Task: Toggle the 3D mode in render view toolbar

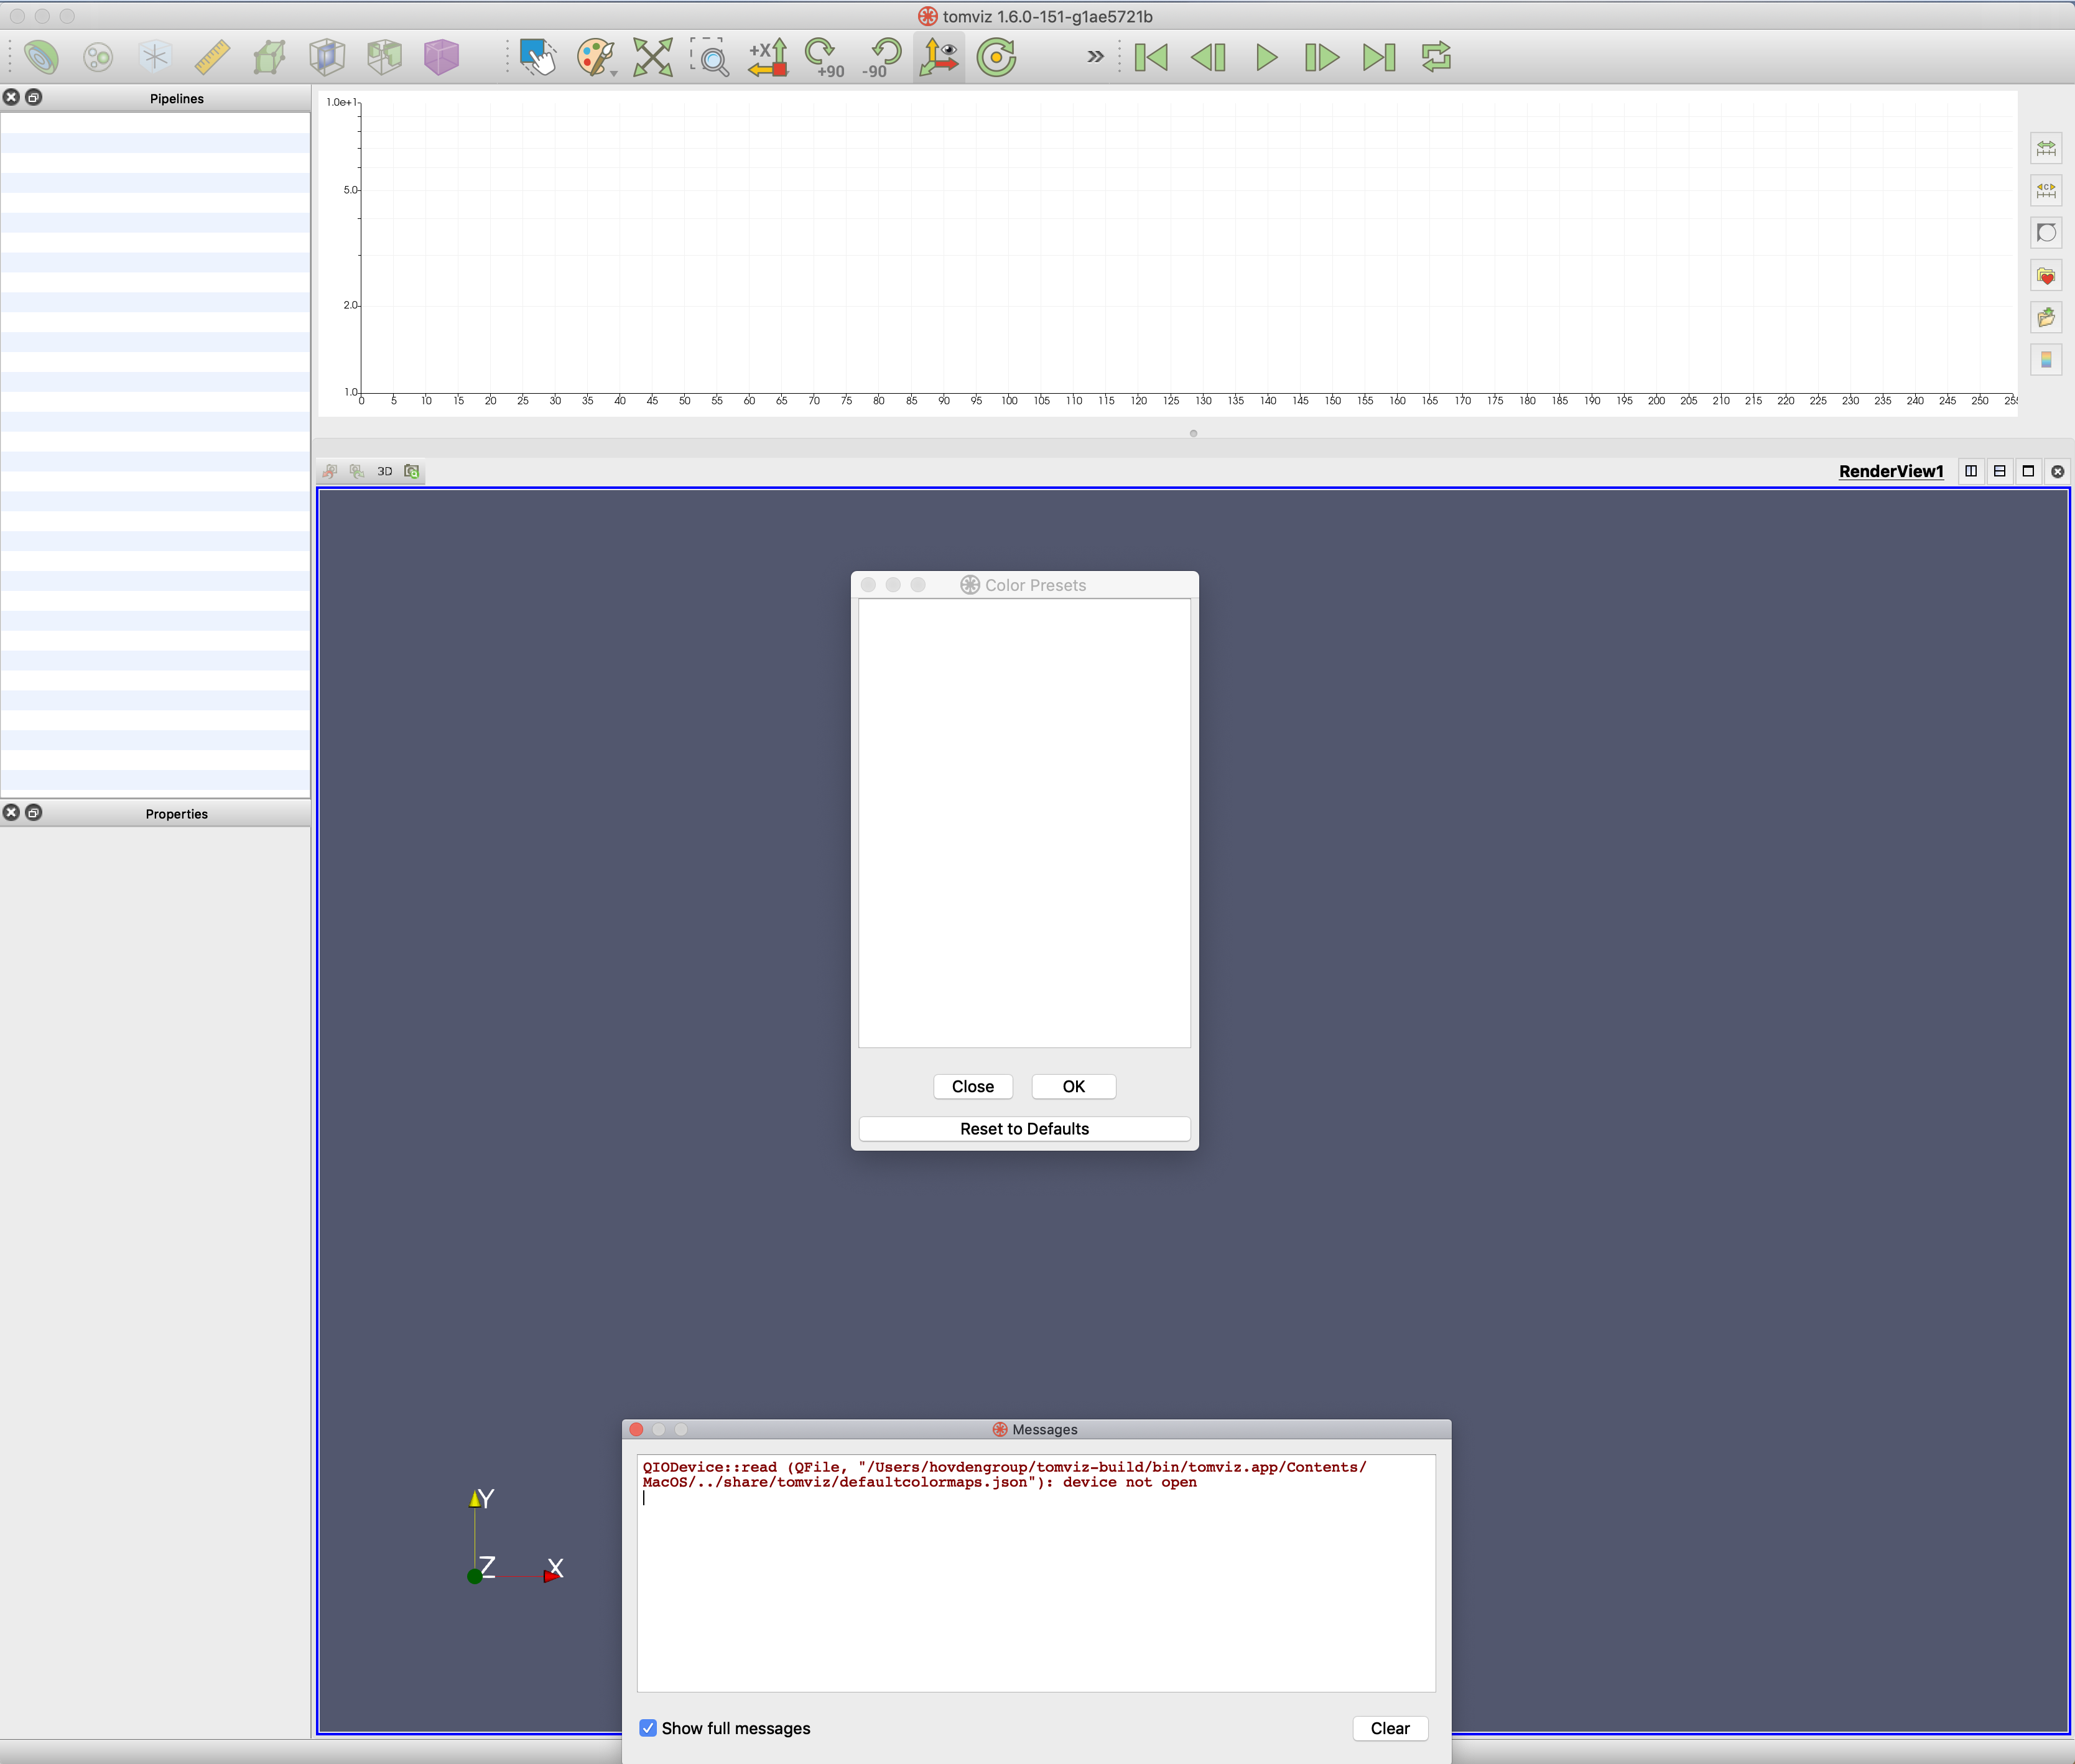Action: (384, 471)
